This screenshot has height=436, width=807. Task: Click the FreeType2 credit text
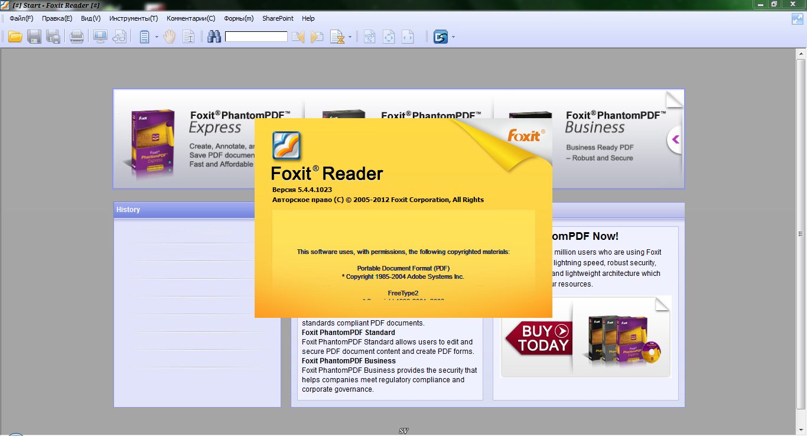403,293
